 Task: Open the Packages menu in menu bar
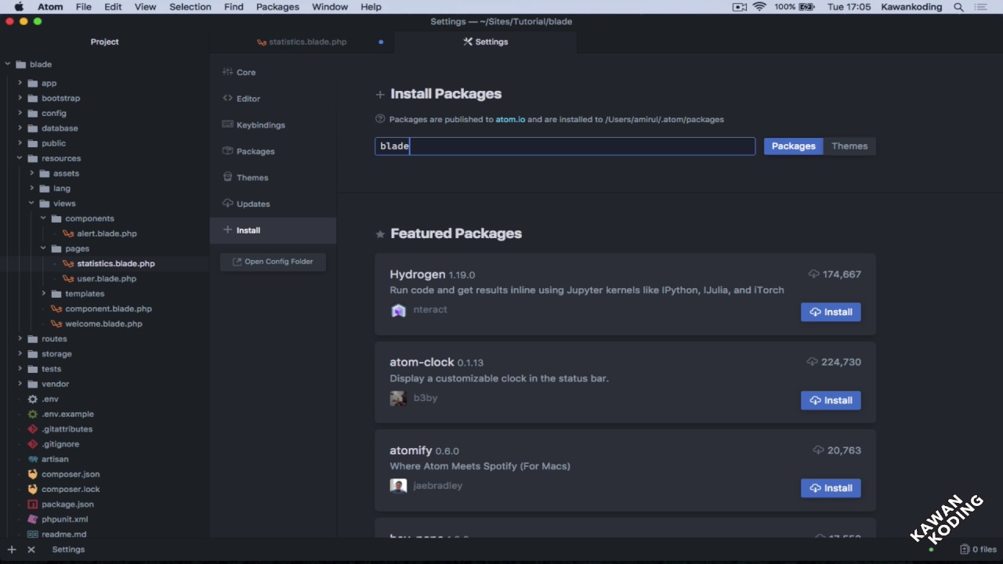point(277,7)
